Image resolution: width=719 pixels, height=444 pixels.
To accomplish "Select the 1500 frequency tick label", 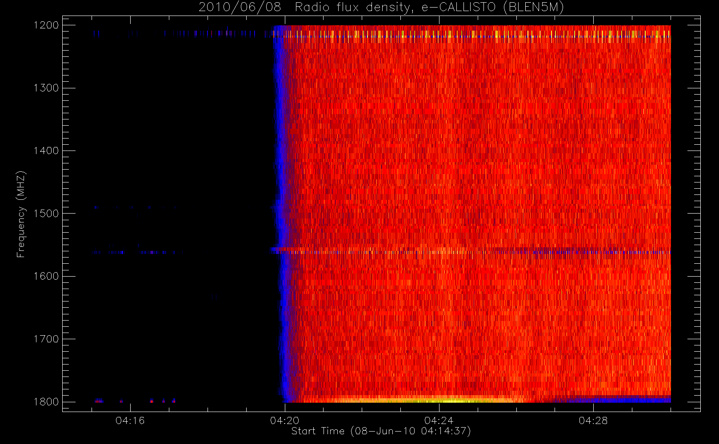I will pos(46,214).
